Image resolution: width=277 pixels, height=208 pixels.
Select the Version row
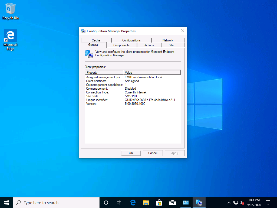[133, 104]
